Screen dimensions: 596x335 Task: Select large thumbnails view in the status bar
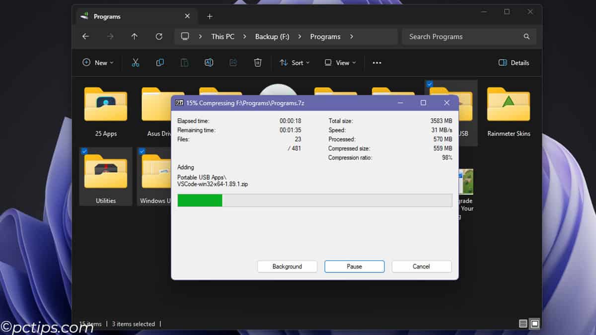point(535,323)
